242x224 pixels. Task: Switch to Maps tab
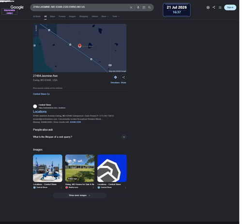52,16
